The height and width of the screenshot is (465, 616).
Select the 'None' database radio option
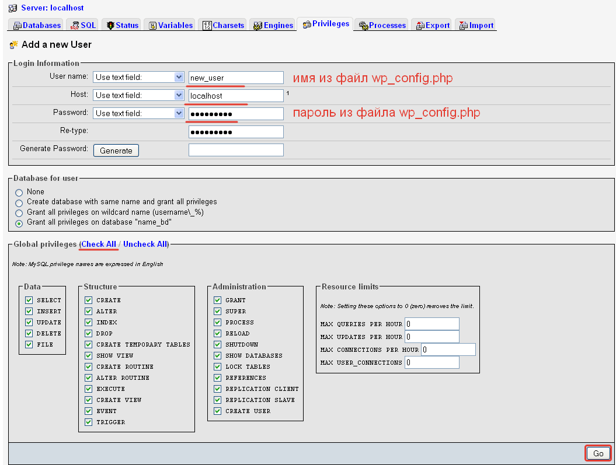click(x=19, y=193)
